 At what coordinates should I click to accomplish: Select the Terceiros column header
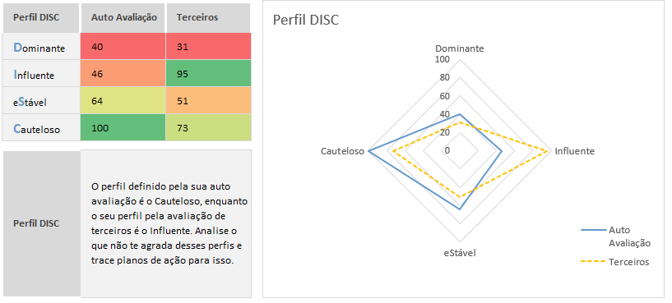(208, 17)
